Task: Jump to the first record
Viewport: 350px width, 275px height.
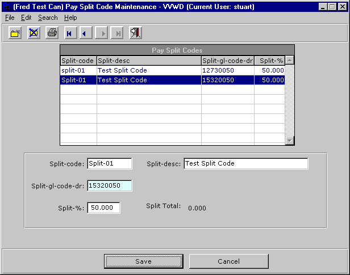Action: point(69,33)
